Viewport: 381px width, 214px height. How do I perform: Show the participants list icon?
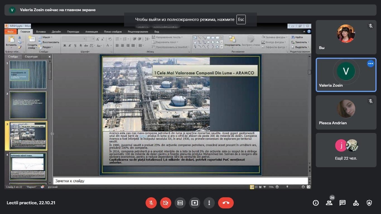(329, 203)
